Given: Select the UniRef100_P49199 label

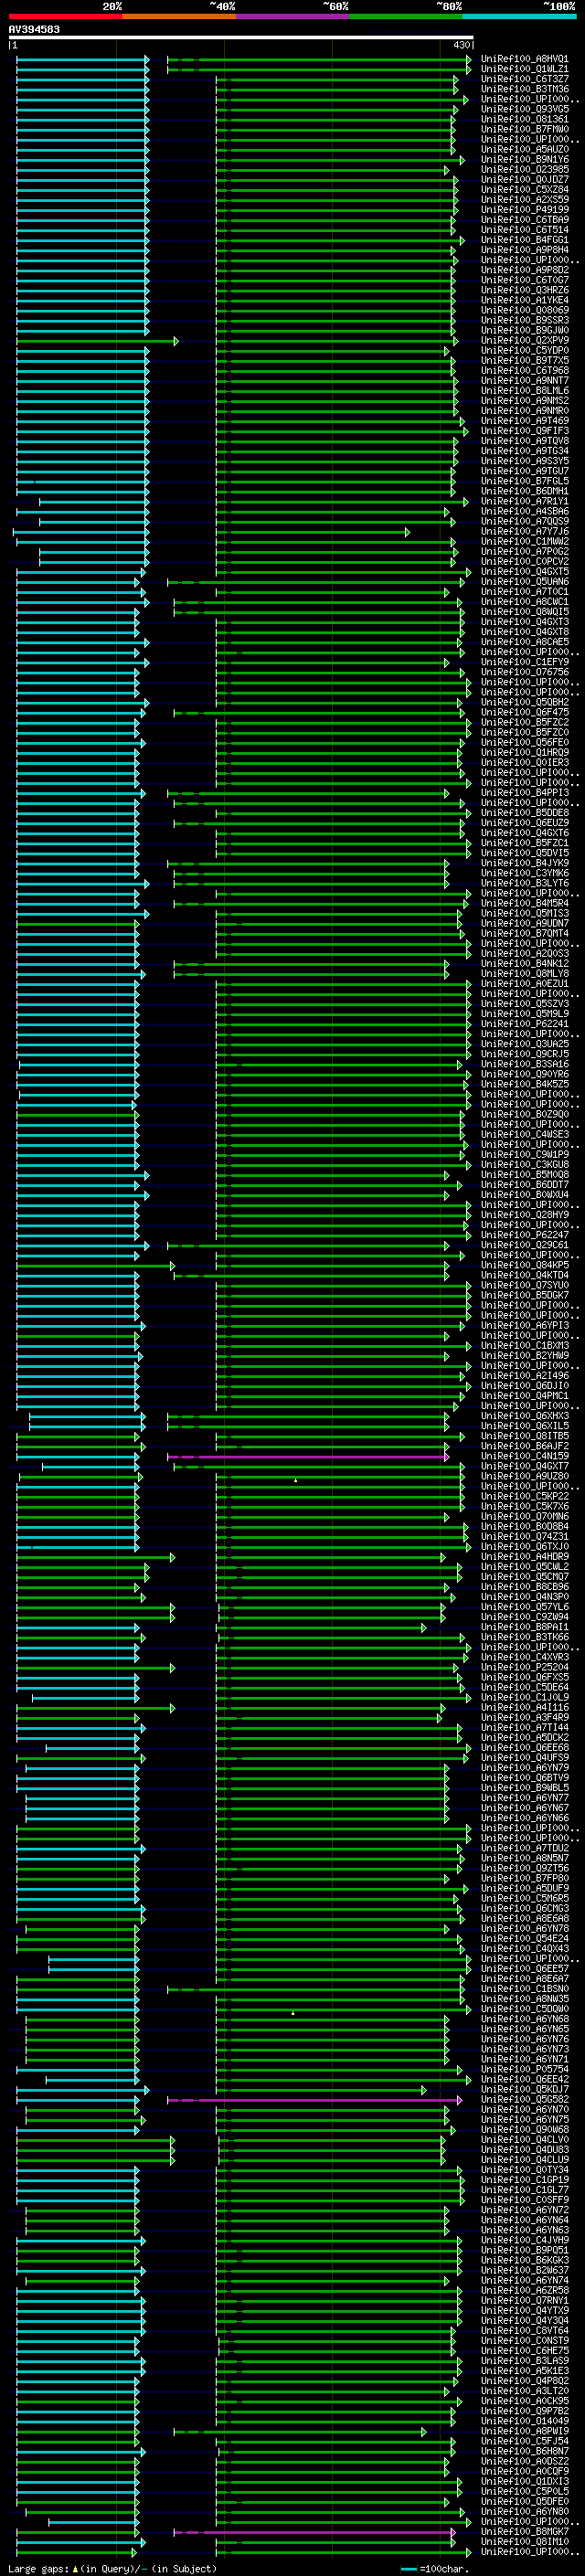Looking at the screenshot, I should click(x=525, y=209).
